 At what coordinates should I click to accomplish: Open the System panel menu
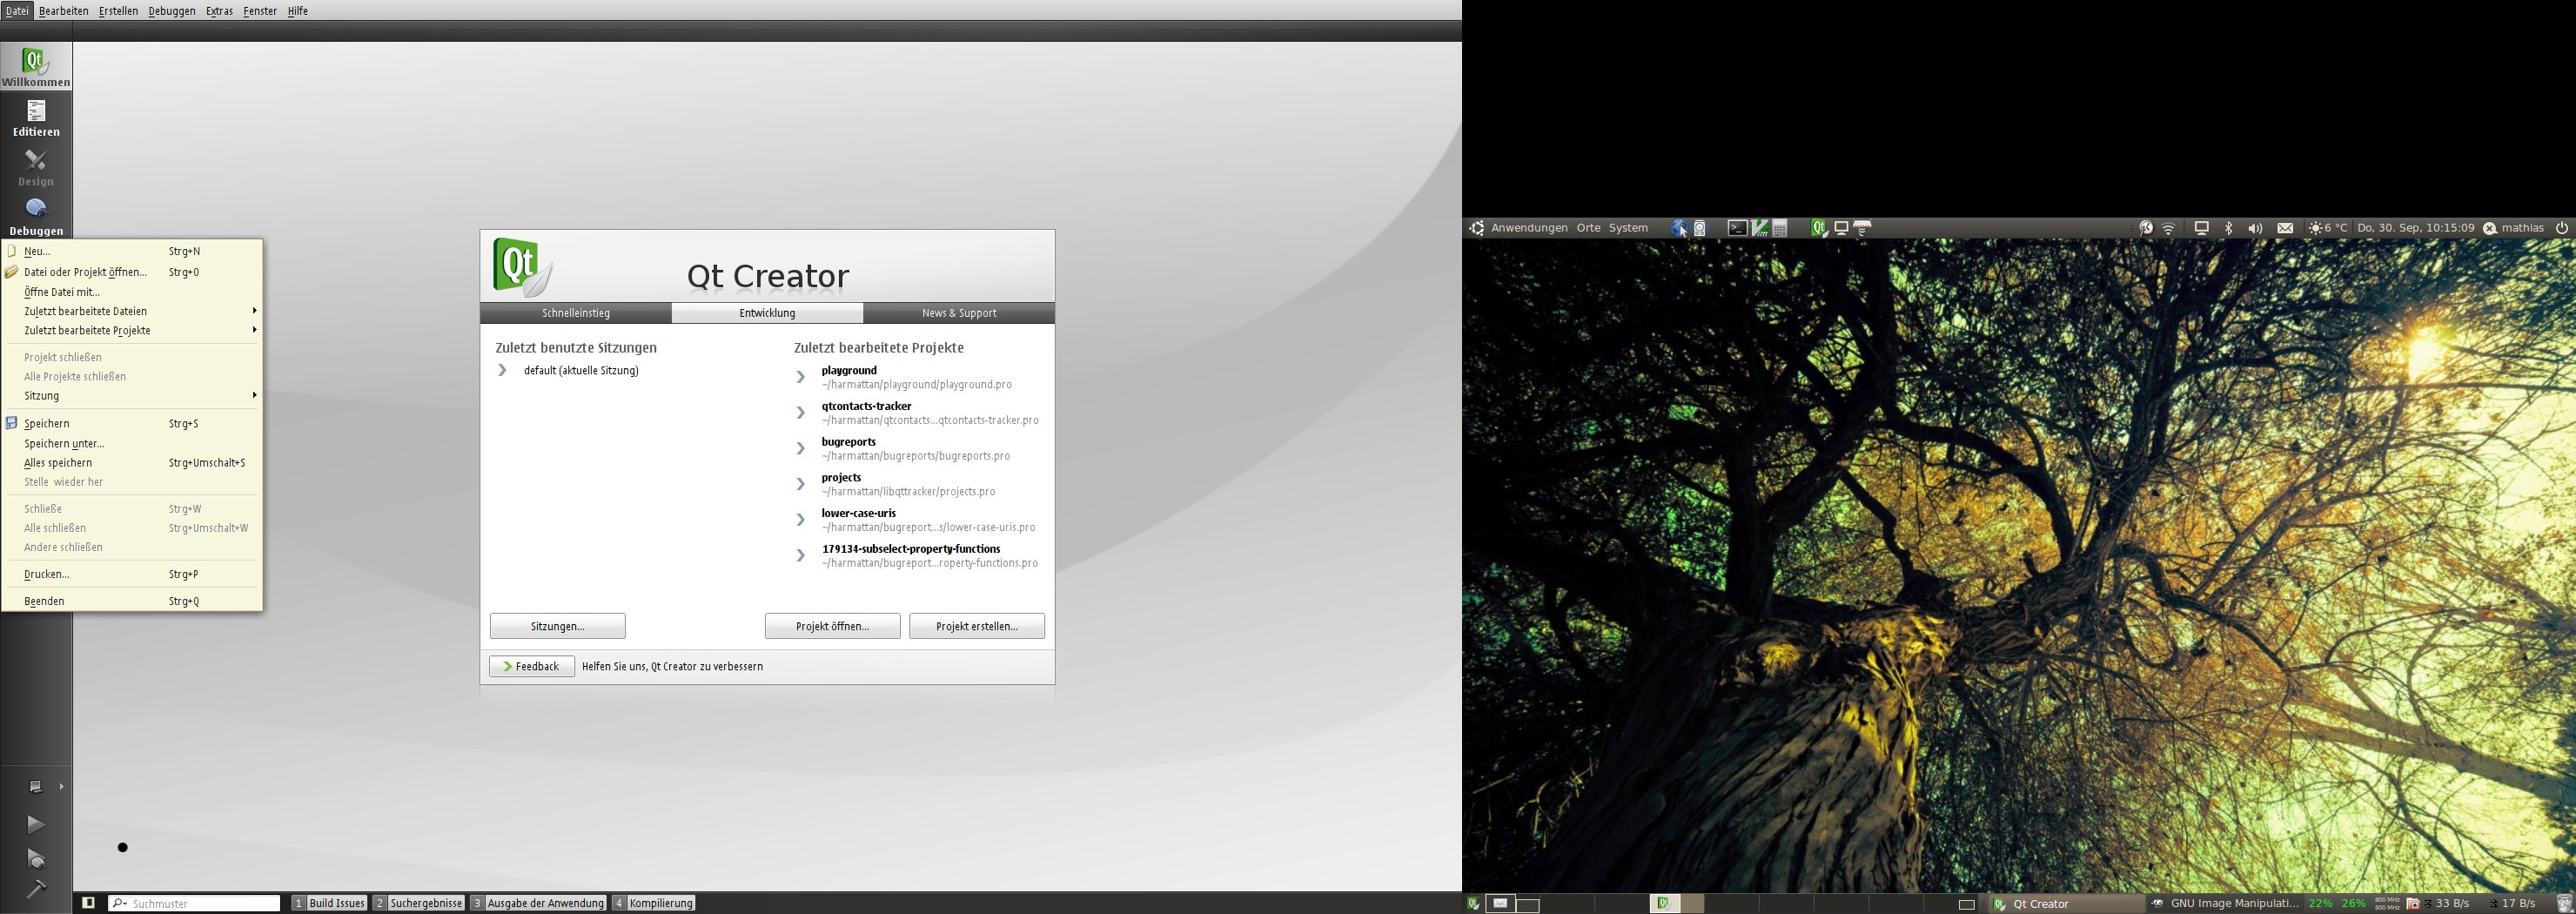[1628, 228]
